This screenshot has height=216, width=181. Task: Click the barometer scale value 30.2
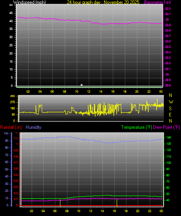(168, 9)
